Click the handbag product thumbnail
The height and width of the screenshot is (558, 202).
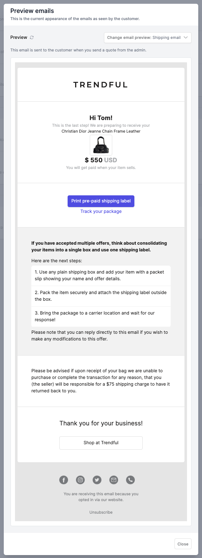tap(101, 145)
